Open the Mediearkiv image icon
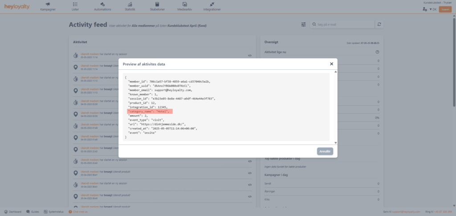456x216 pixels. [x=184, y=4]
